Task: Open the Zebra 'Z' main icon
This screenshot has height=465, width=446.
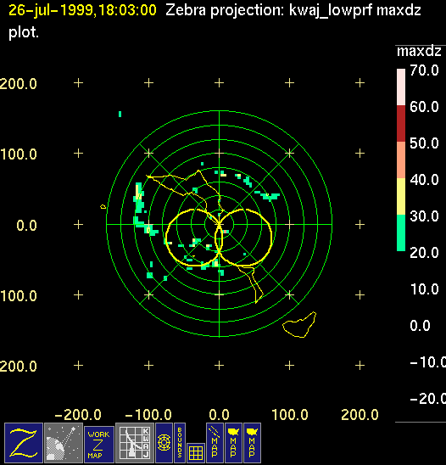Action: (x=24, y=443)
